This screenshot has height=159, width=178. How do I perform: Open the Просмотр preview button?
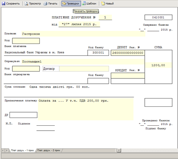pos(33,4)
